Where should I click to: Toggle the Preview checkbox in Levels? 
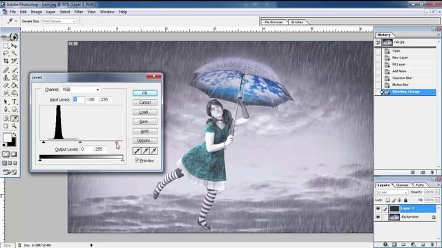click(137, 161)
